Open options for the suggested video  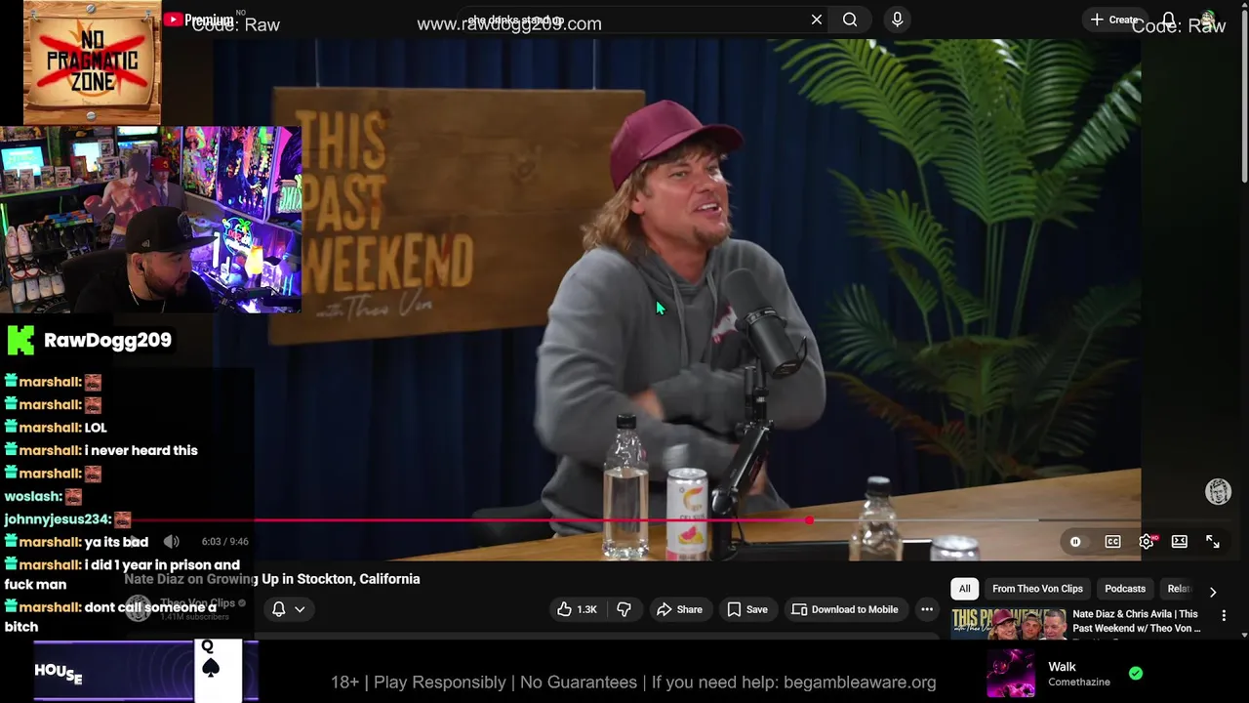(x=1224, y=616)
